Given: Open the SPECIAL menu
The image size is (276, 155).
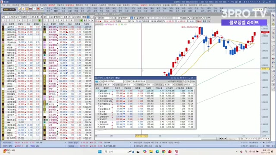Looking at the screenshot, I should click(x=135, y=5).
